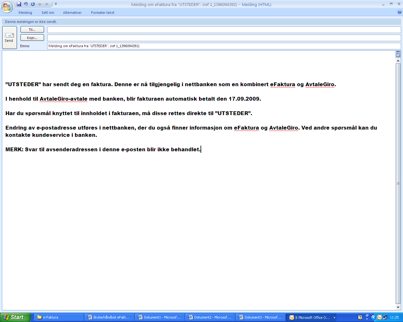Click the next item down arrow
Screen dimensions: 403x322
click(x=47, y=4)
